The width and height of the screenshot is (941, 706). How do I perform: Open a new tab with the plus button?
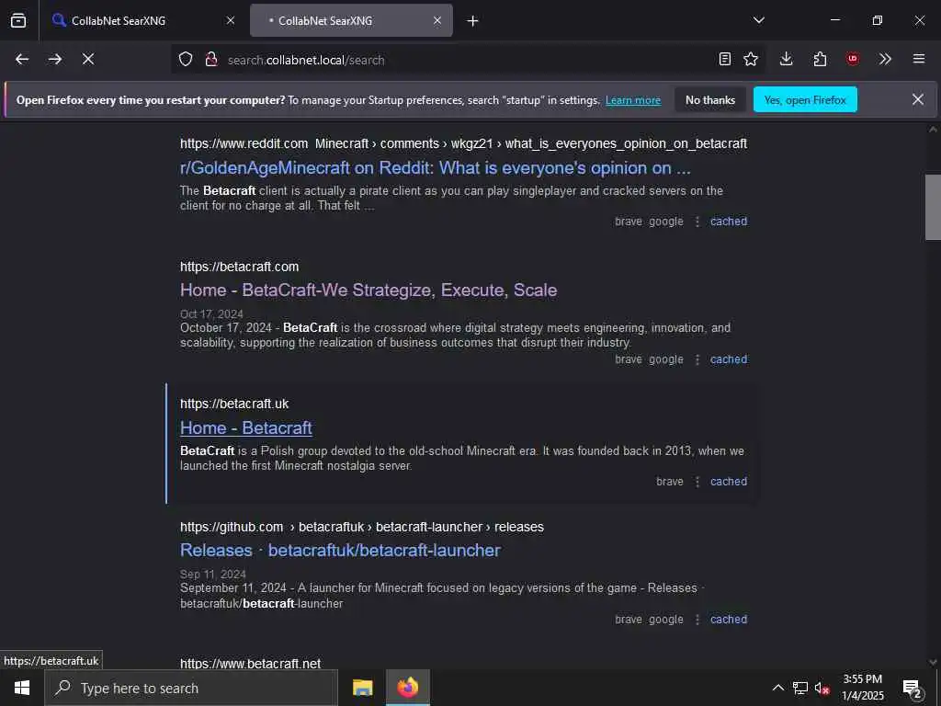(473, 21)
